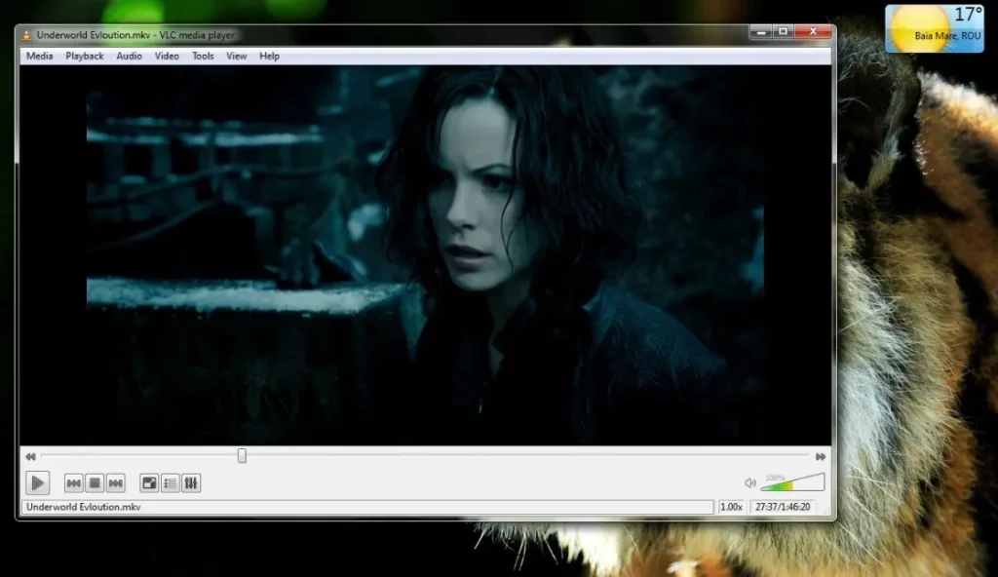
Task: Mute audio with speaker icon
Action: point(750,483)
